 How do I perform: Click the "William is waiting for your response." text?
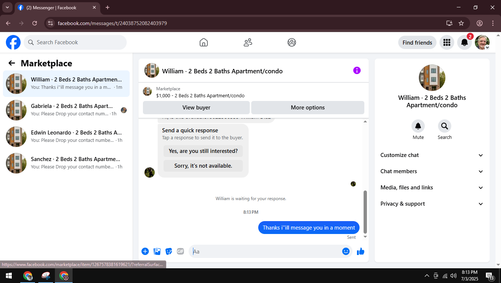point(251,199)
